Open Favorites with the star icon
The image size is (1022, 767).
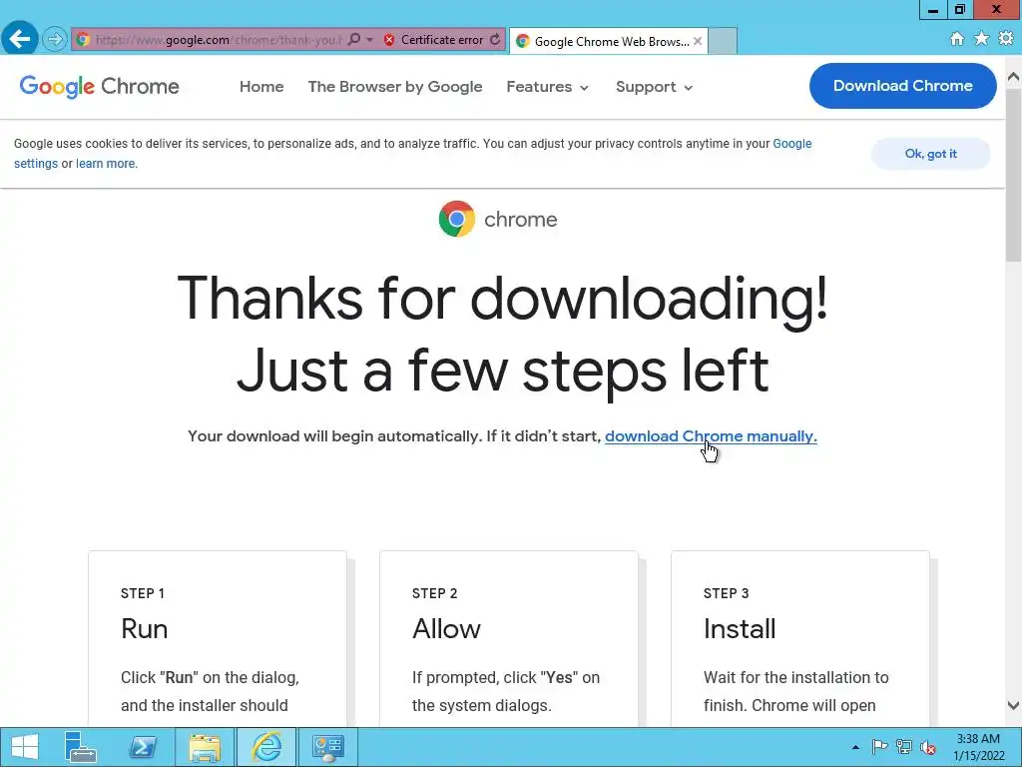(x=981, y=39)
